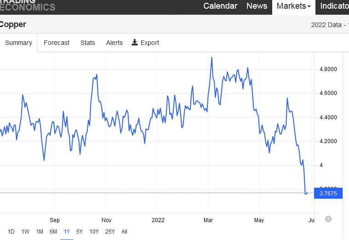Select the 1M chart range
Viewport: 349px width, 240px height.
coord(40,232)
